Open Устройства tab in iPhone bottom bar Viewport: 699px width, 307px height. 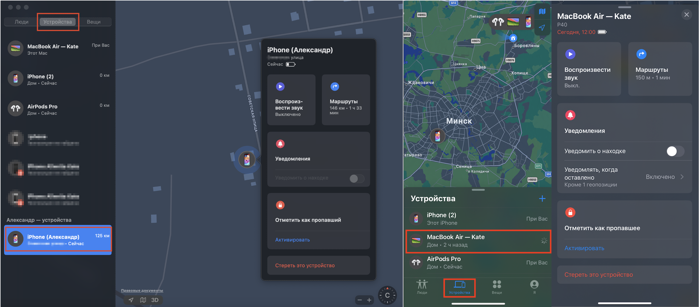(459, 287)
